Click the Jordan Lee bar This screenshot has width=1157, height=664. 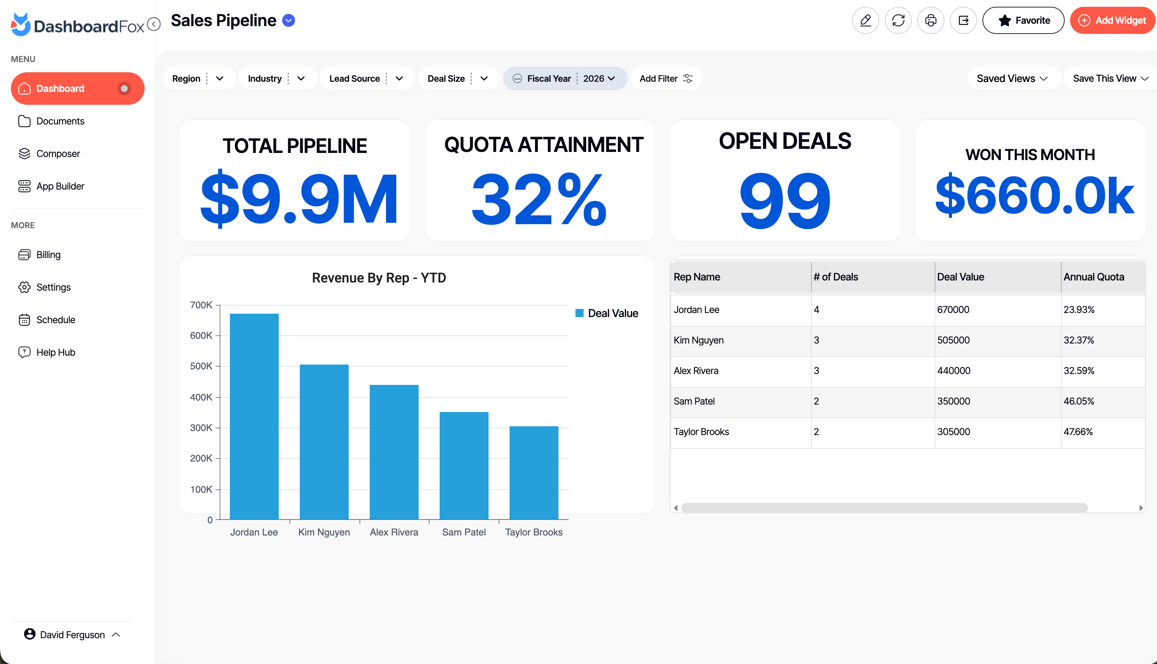254,416
